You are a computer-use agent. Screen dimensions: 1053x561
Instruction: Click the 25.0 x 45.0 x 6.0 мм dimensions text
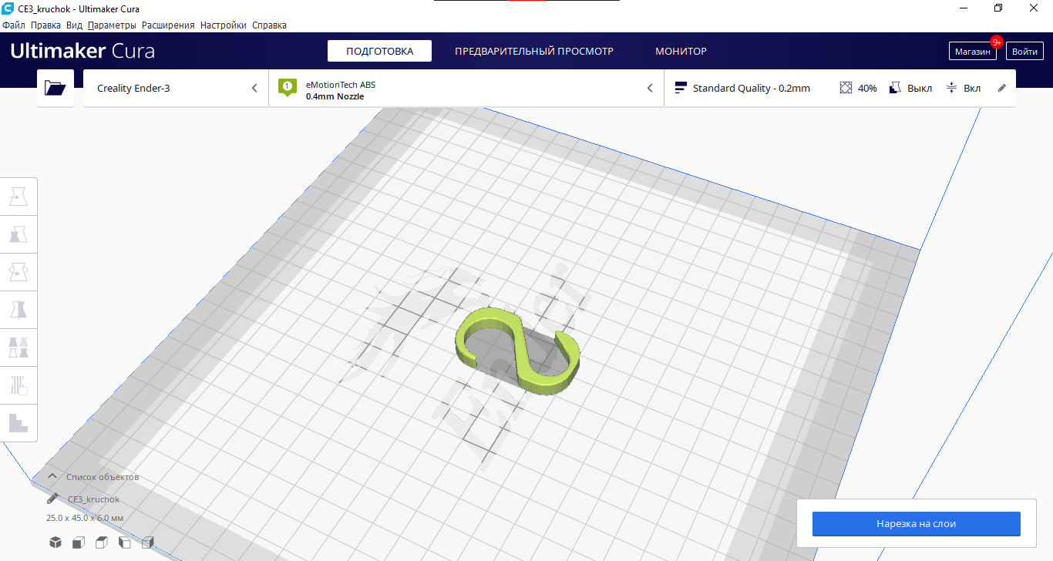tap(85, 518)
